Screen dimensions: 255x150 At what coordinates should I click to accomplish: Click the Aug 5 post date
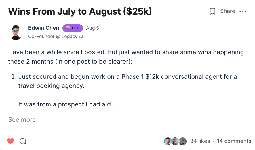92,28
